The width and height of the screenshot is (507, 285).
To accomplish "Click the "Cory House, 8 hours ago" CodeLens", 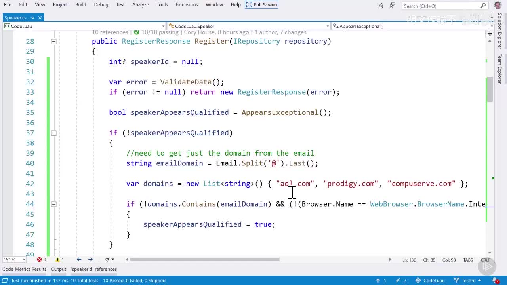I will pyautogui.click(x=217, y=32).
